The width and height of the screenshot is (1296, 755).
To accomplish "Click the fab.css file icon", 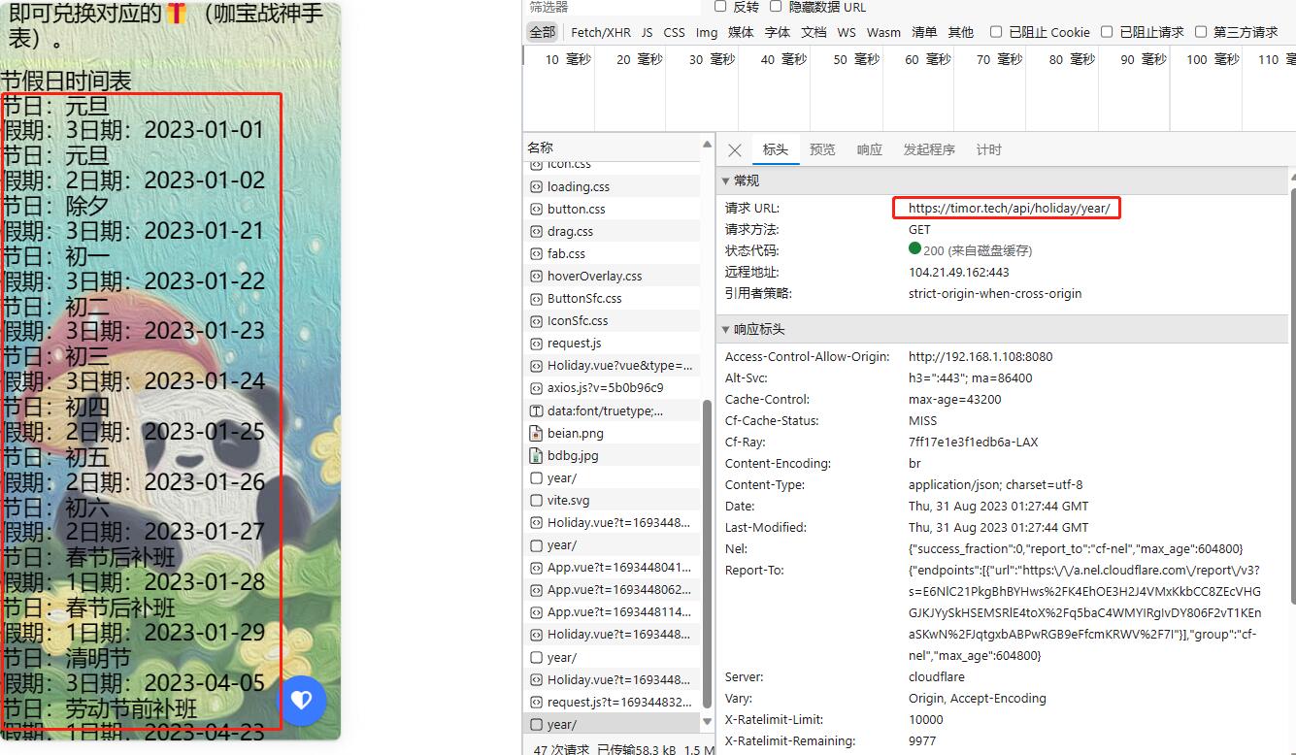I will [x=536, y=253].
